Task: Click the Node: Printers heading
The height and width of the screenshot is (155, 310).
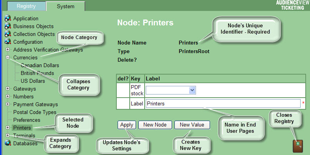Action: pyautogui.click(x=145, y=23)
